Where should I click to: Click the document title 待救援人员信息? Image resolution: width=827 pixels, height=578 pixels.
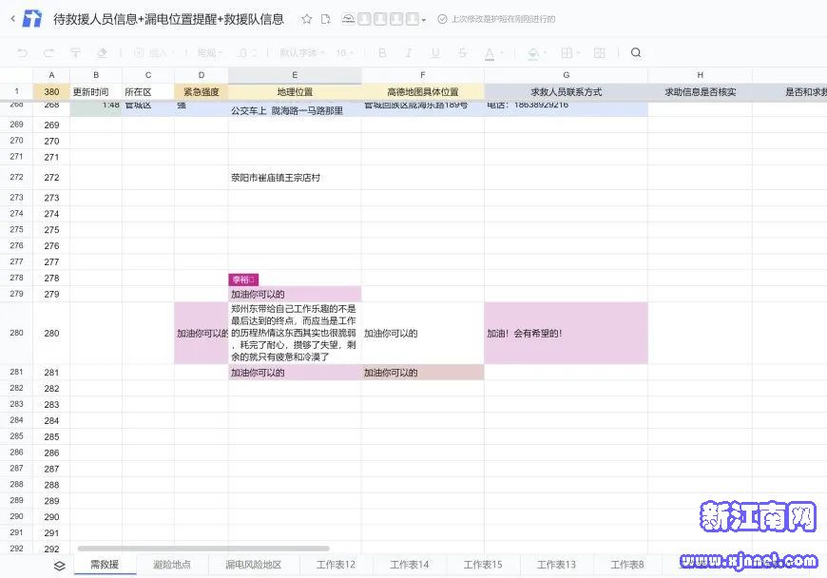[169, 20]
